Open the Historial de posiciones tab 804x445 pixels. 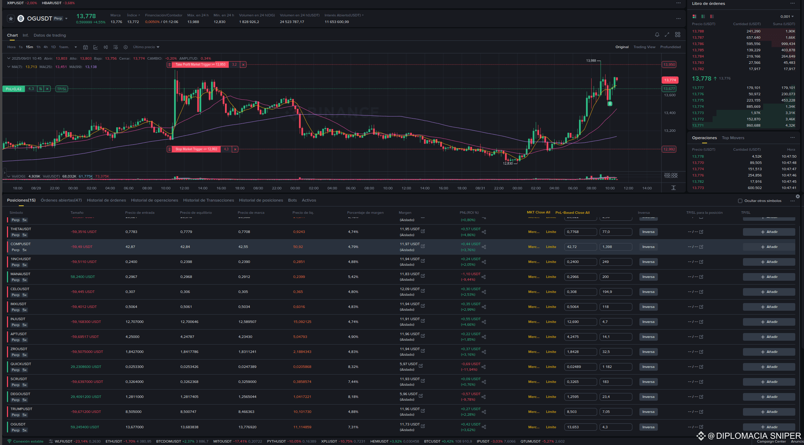[x=261, y=200]
